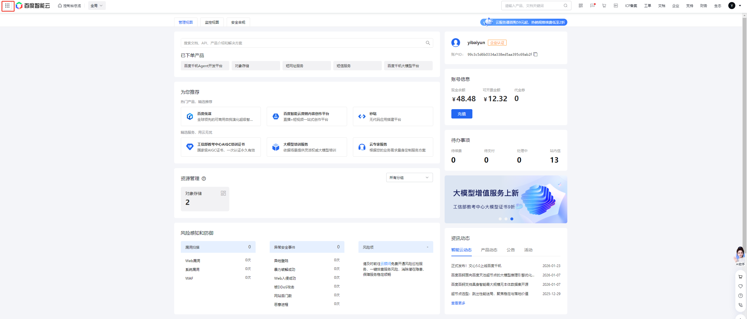This screenshot has height=319, width=747.
Task: Open the 企业 menu in the header
Action: (x=676, y=6)
